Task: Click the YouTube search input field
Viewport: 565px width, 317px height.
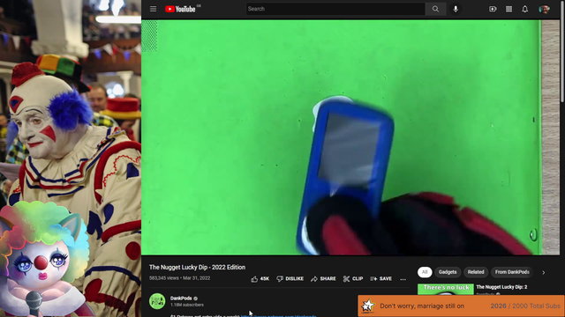Action: point(335,9)
